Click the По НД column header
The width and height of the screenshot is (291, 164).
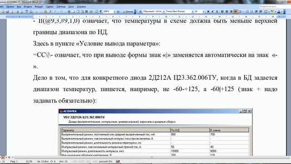[190, 130]
